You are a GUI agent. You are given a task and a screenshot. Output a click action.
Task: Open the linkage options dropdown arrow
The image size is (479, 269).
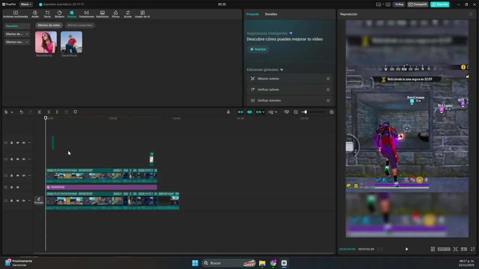(263, 112)
